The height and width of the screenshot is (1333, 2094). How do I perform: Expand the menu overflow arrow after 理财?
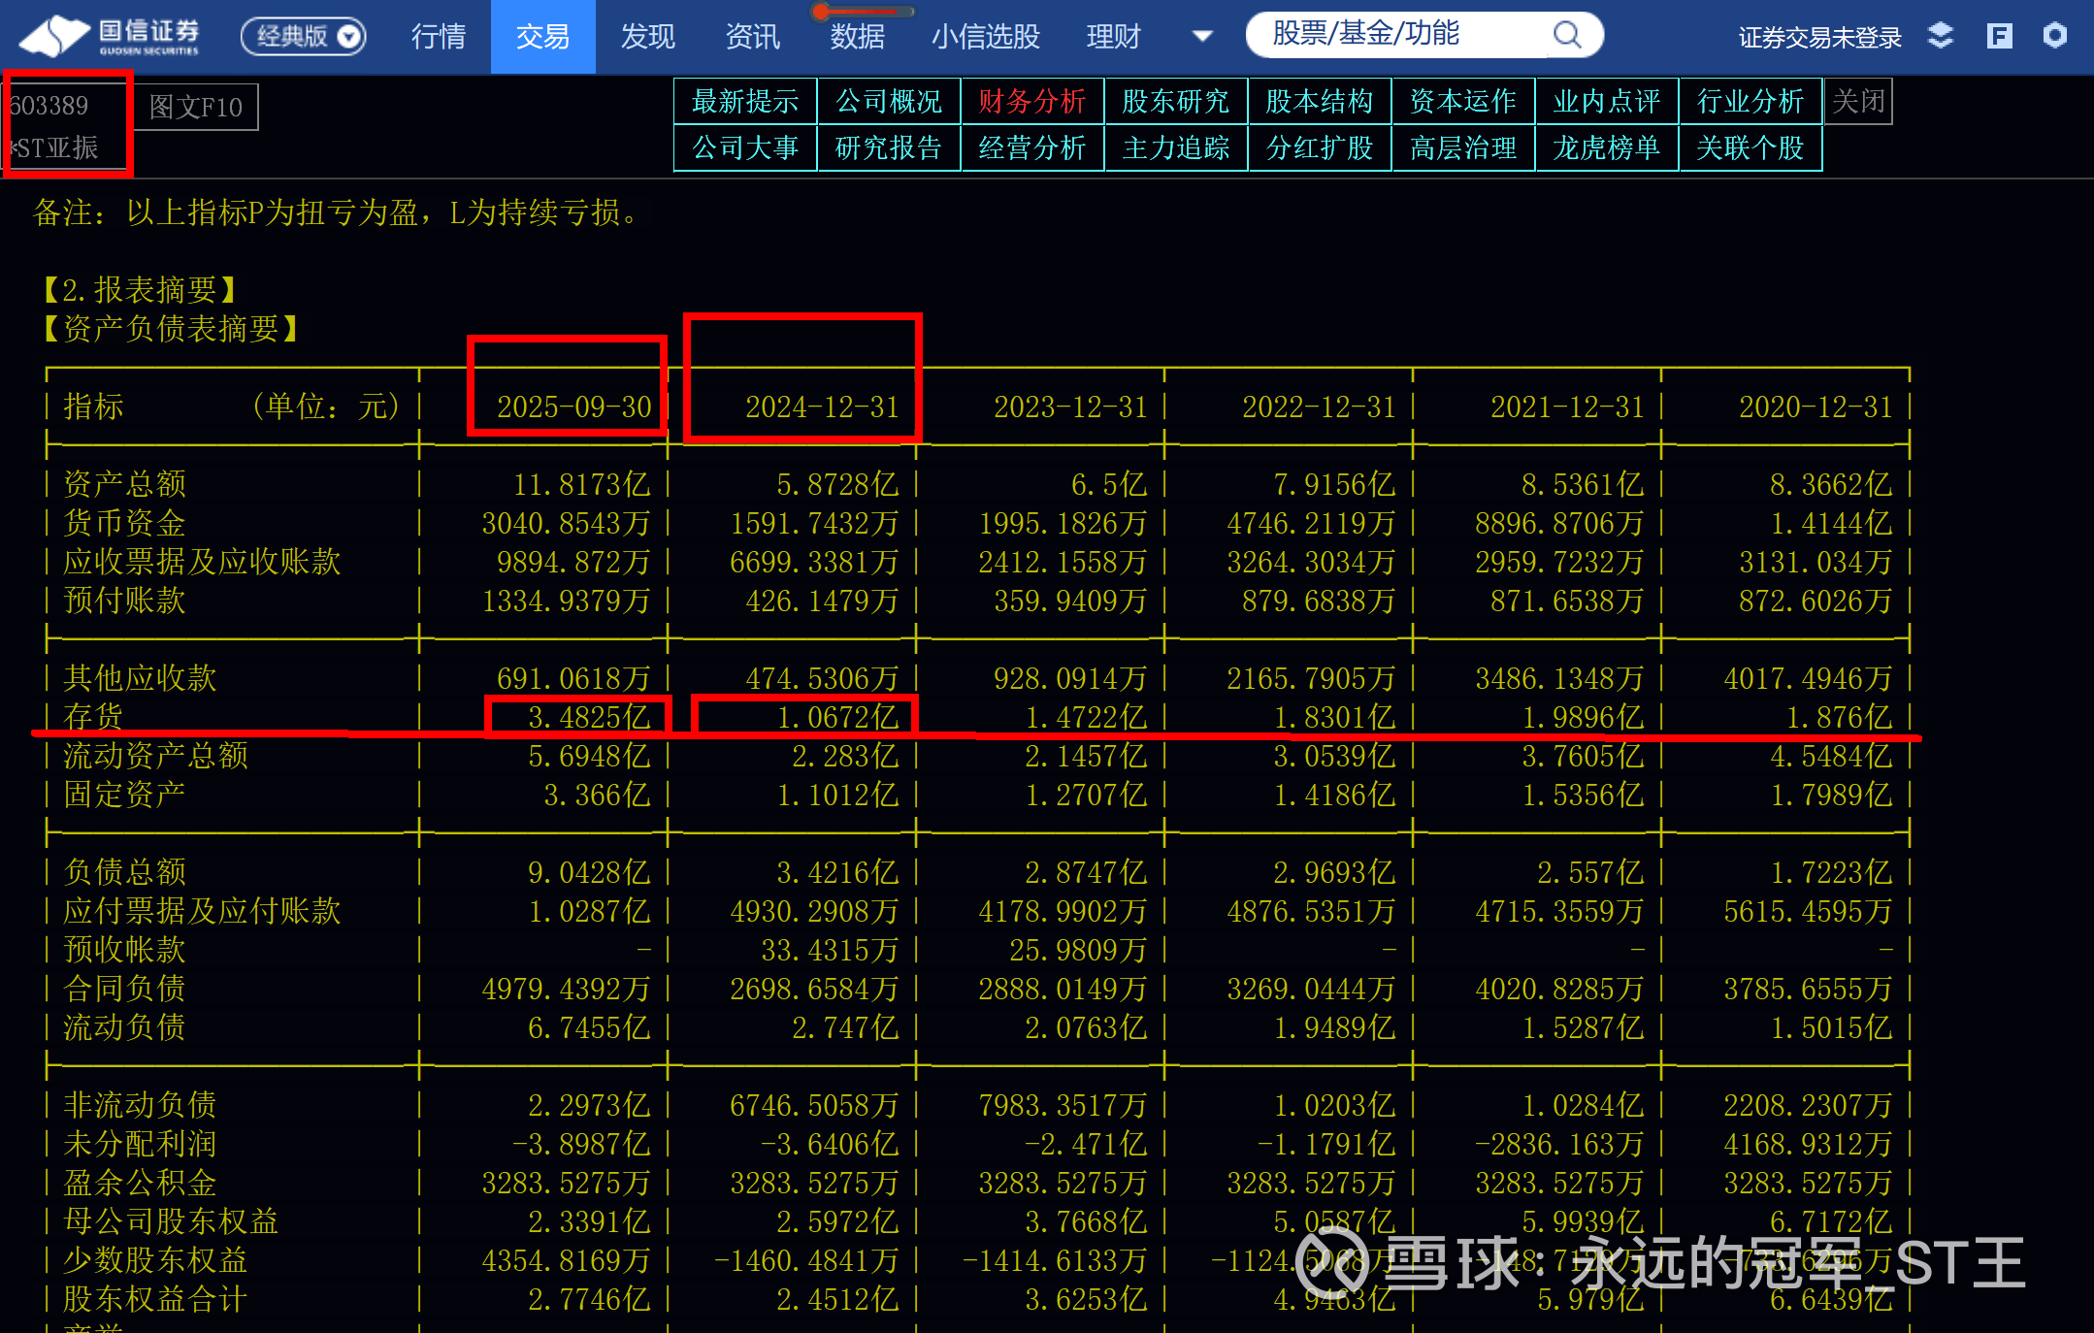click(1201, 36)
